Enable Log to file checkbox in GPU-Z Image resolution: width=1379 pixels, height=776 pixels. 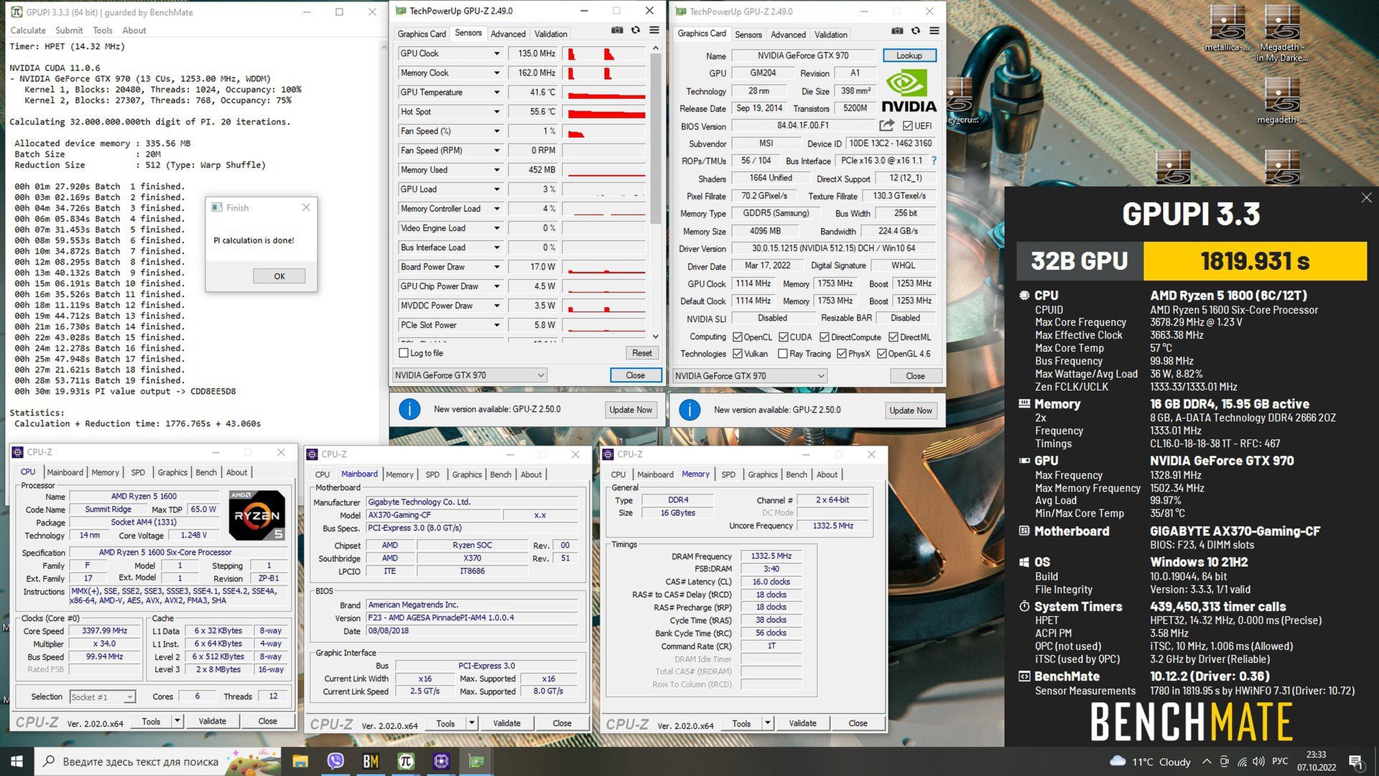(404, 353)
